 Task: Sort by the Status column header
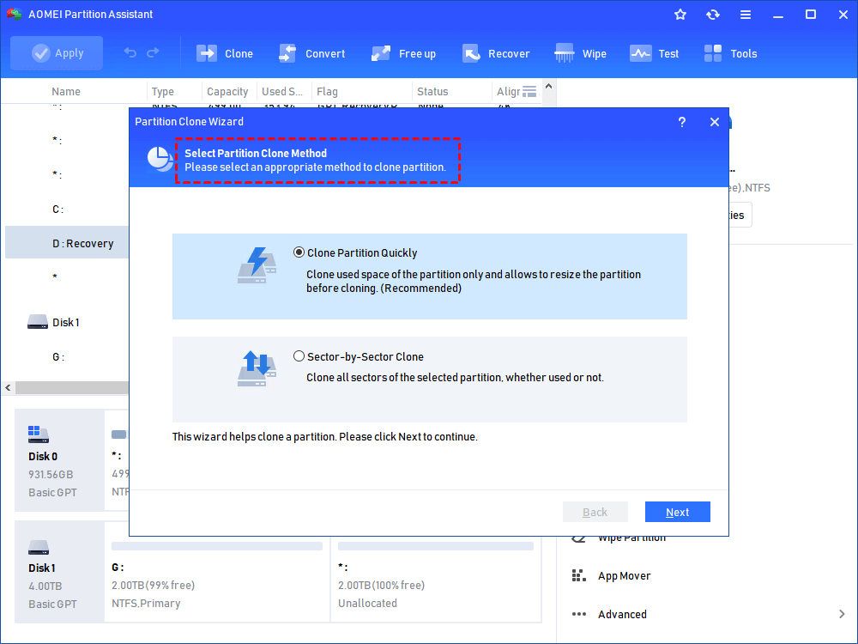coord(432,92)
